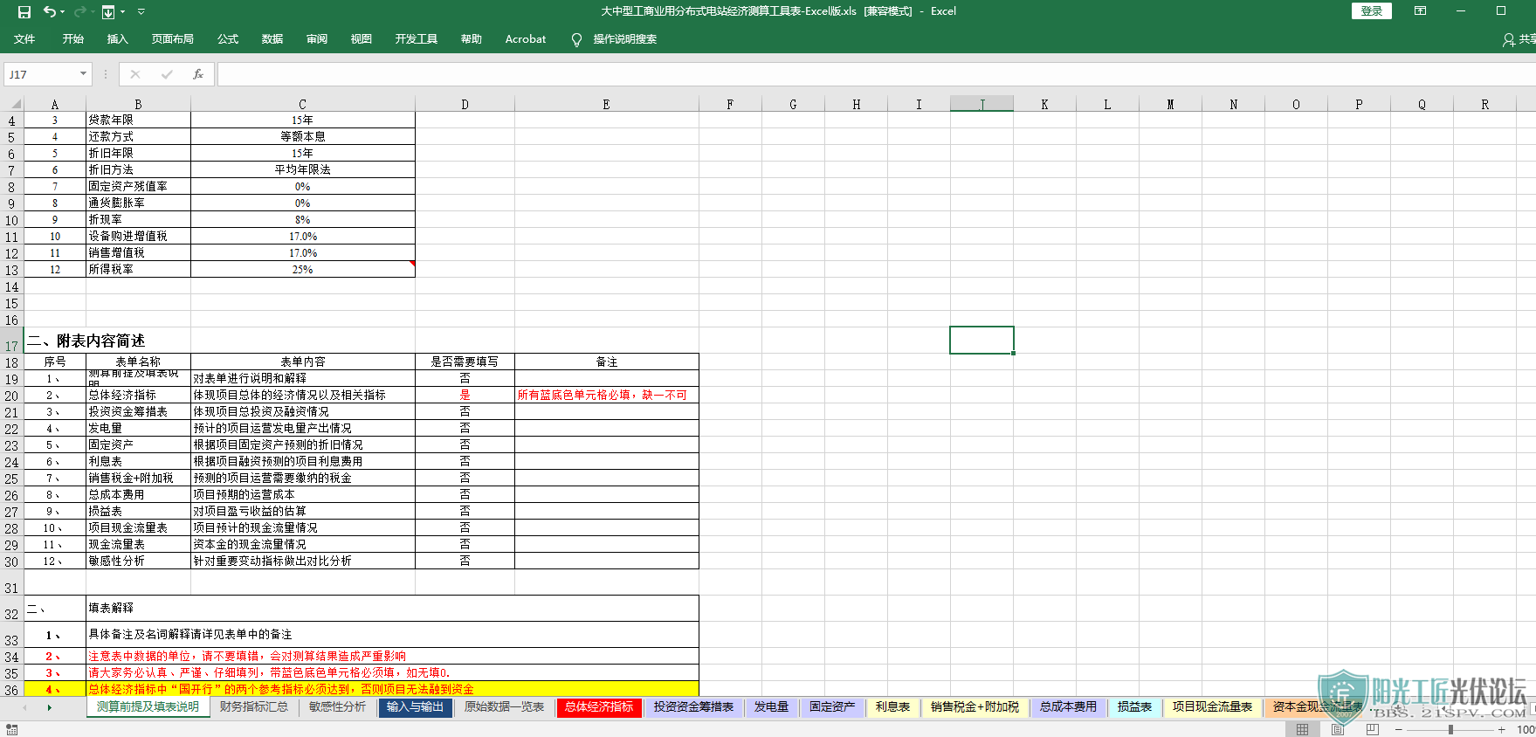Switch to sheet tab 利息表
The width and height of the screenshot is (1536, 737).
click(892, 707)
